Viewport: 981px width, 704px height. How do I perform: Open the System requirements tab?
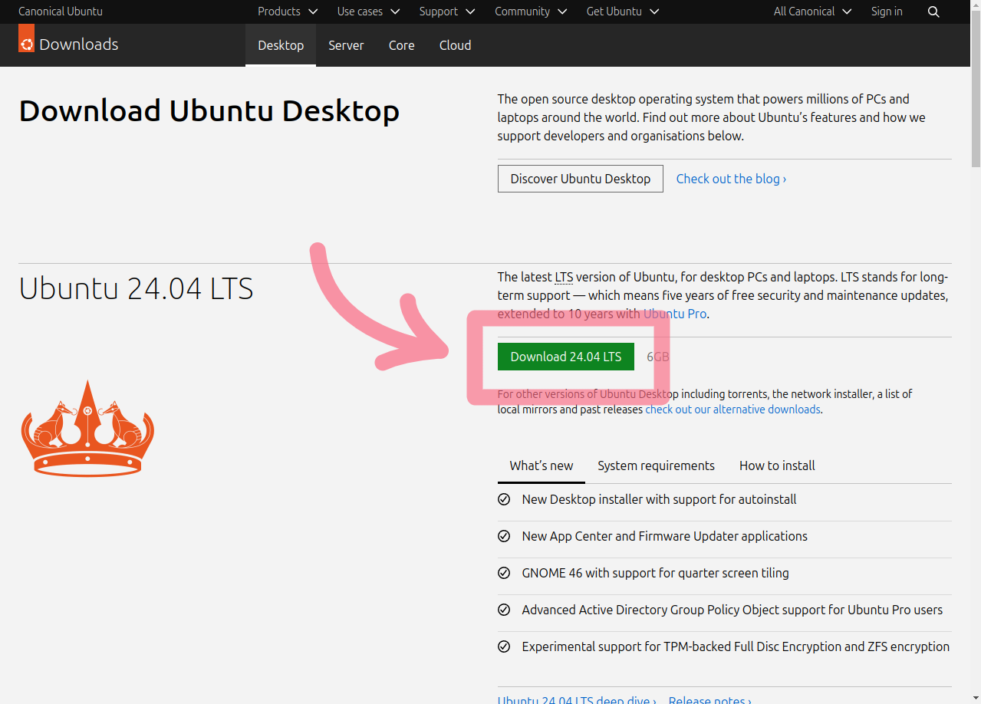[x=656, y=465]
